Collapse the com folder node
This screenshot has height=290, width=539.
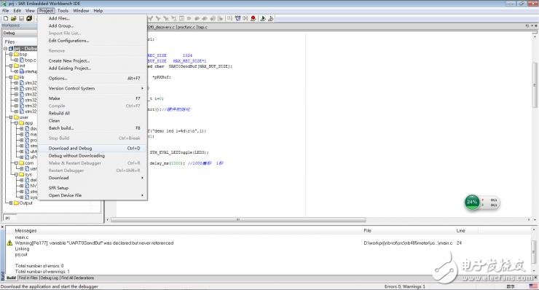click(17, 163)
